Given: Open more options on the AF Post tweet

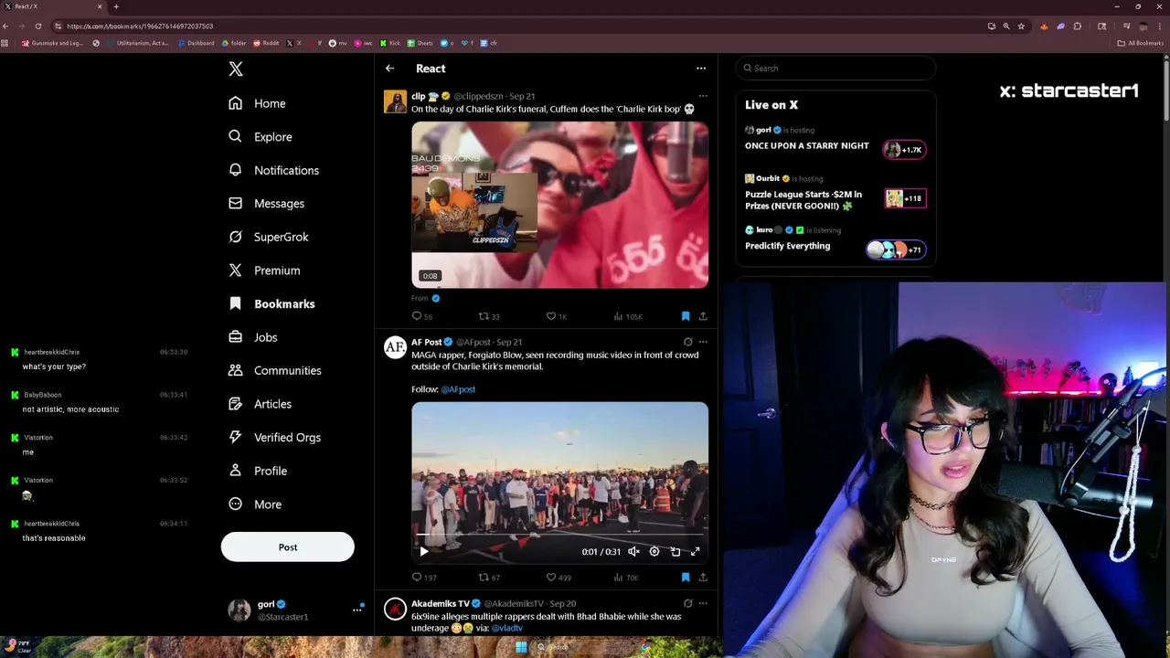Looking at the screenshot, I should point(703,342).
